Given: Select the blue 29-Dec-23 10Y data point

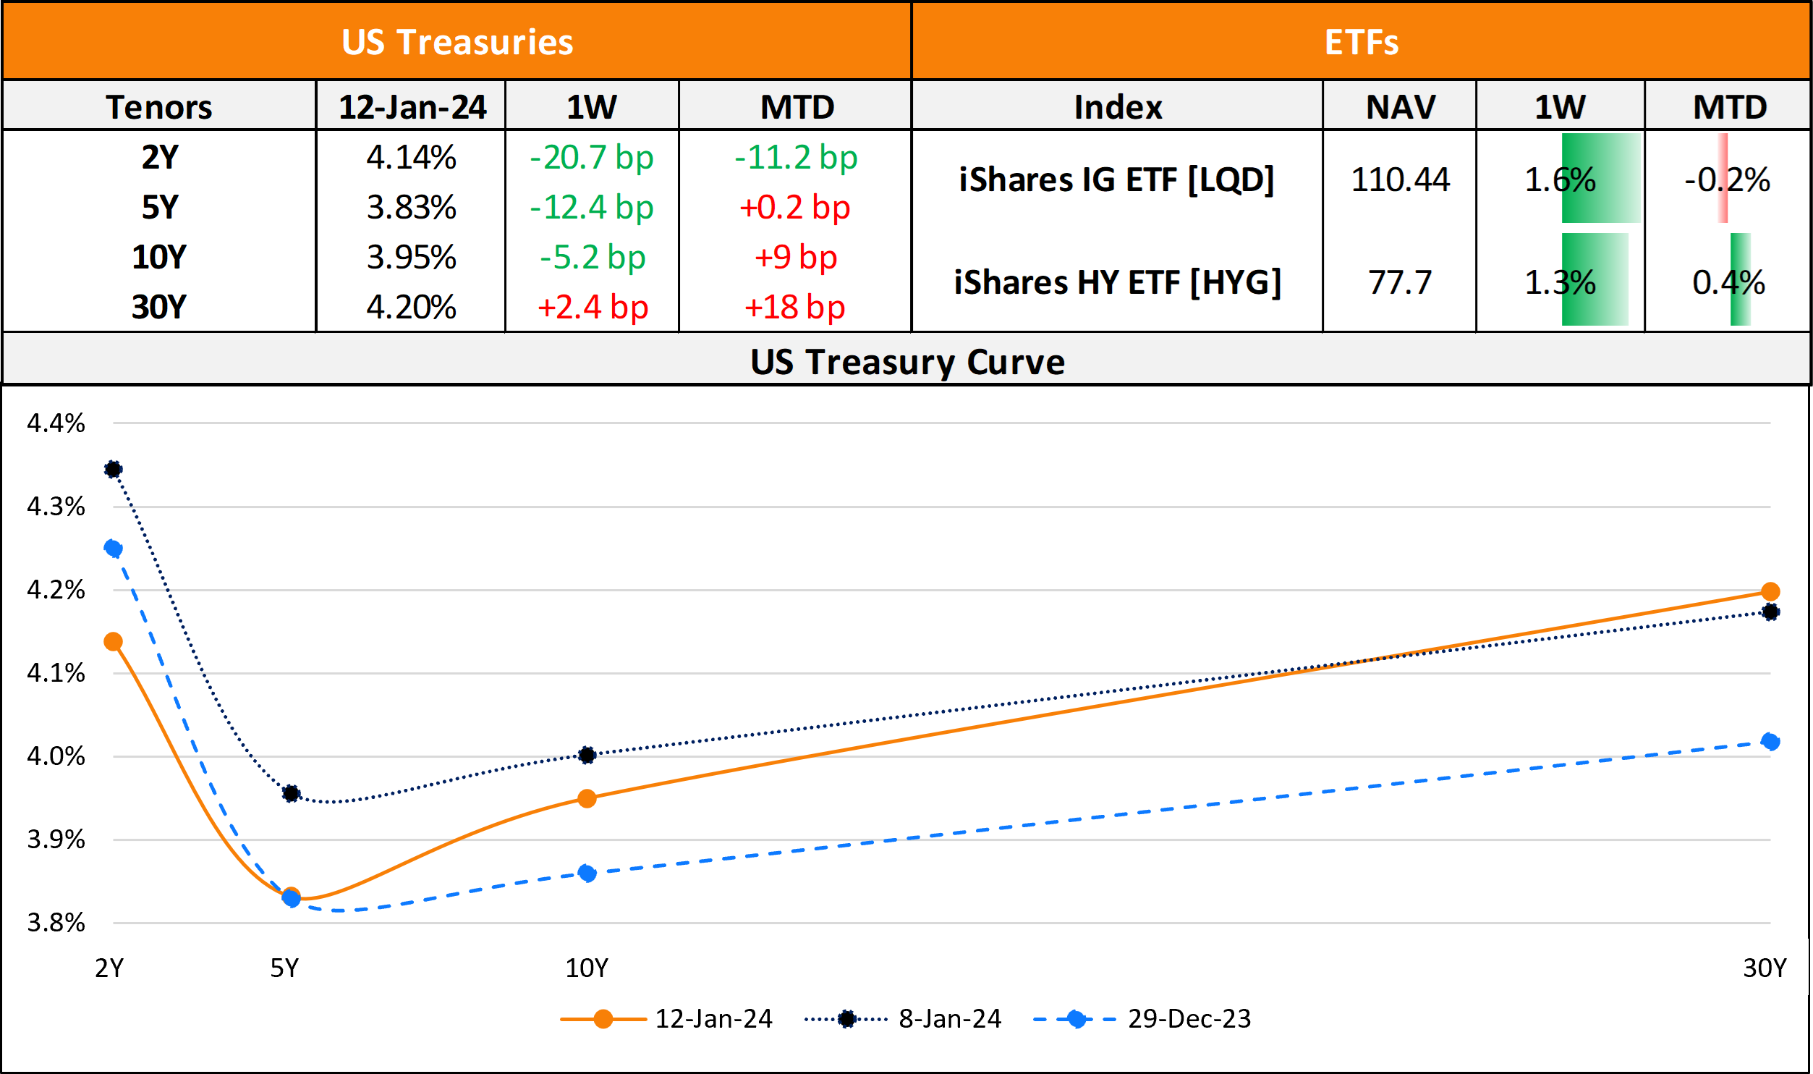Looking at the screenshot, I should pyautogui.click(x=587, y=873).
